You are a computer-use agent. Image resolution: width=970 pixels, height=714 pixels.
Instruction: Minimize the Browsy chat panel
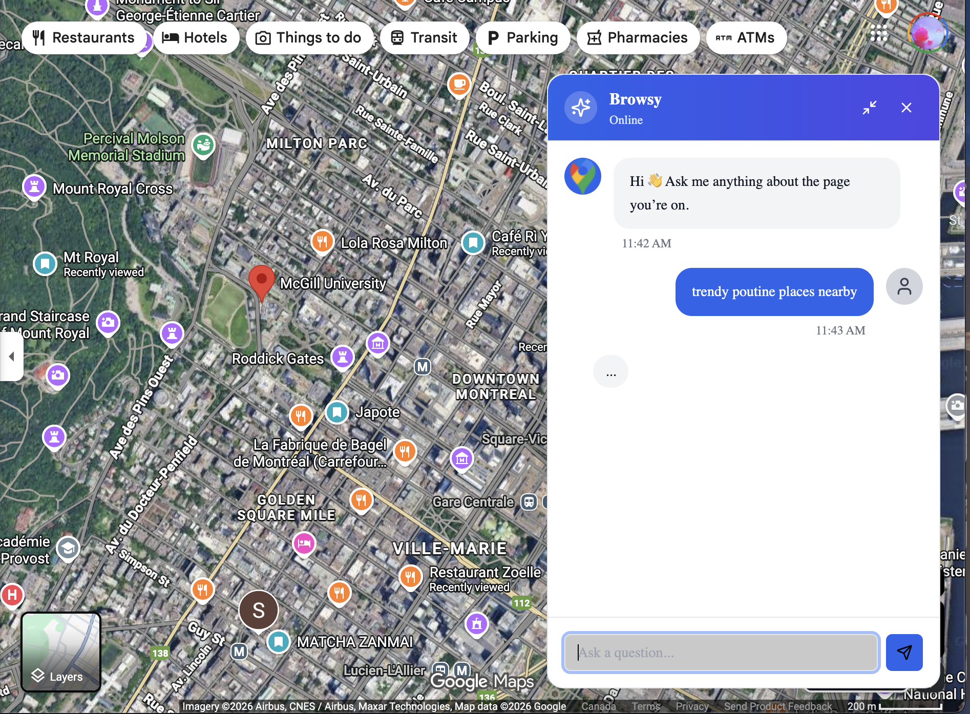click(x=870, y=108)
